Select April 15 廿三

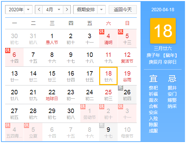(x=52, y=76)
